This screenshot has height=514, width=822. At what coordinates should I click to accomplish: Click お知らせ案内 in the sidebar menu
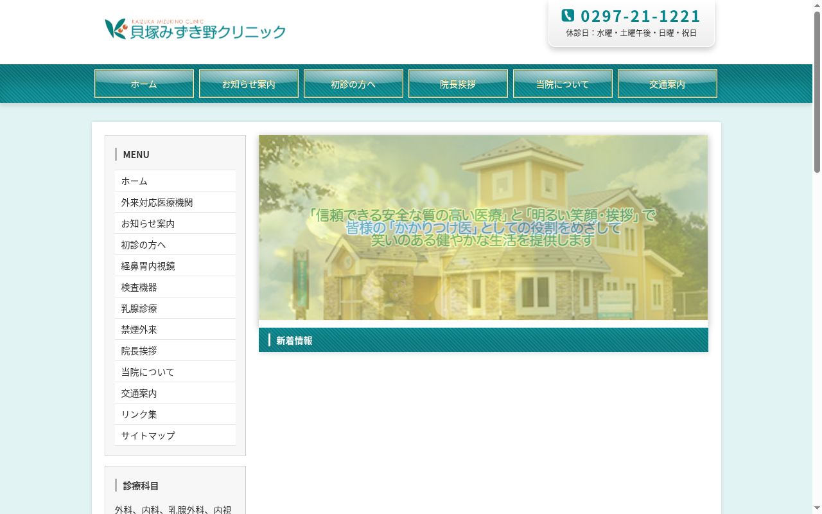(x=175, y=224)
